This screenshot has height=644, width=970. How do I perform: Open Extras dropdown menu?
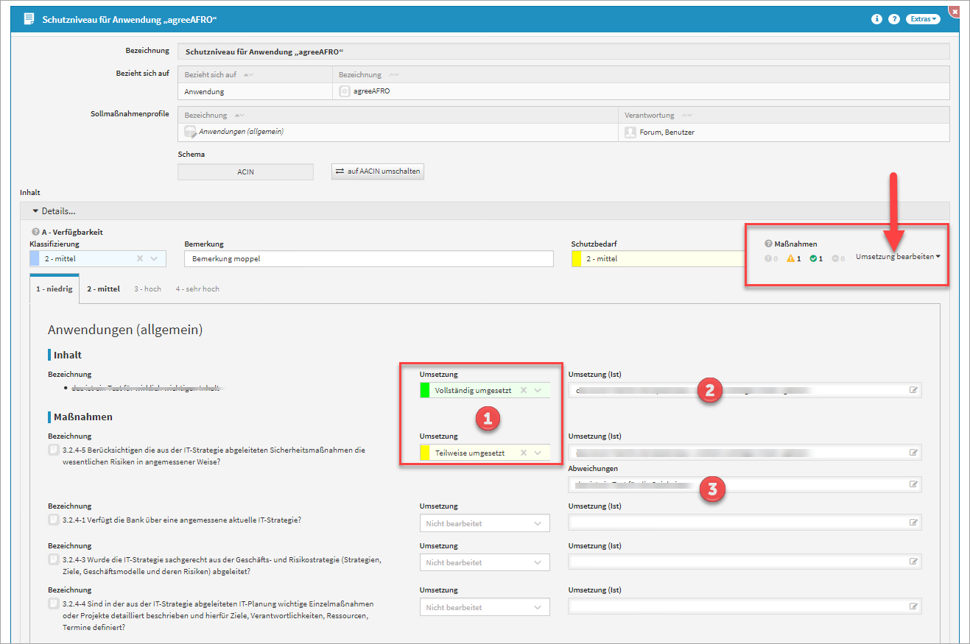tap(924, 19)
